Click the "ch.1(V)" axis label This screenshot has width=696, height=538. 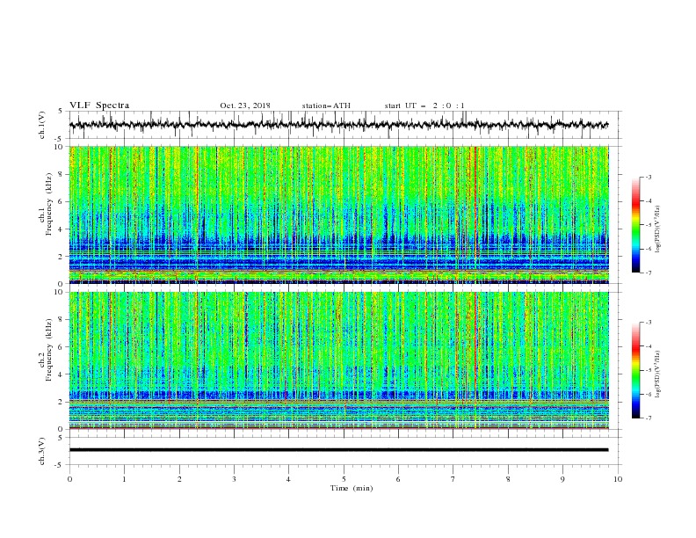click(x=42, y=125)
